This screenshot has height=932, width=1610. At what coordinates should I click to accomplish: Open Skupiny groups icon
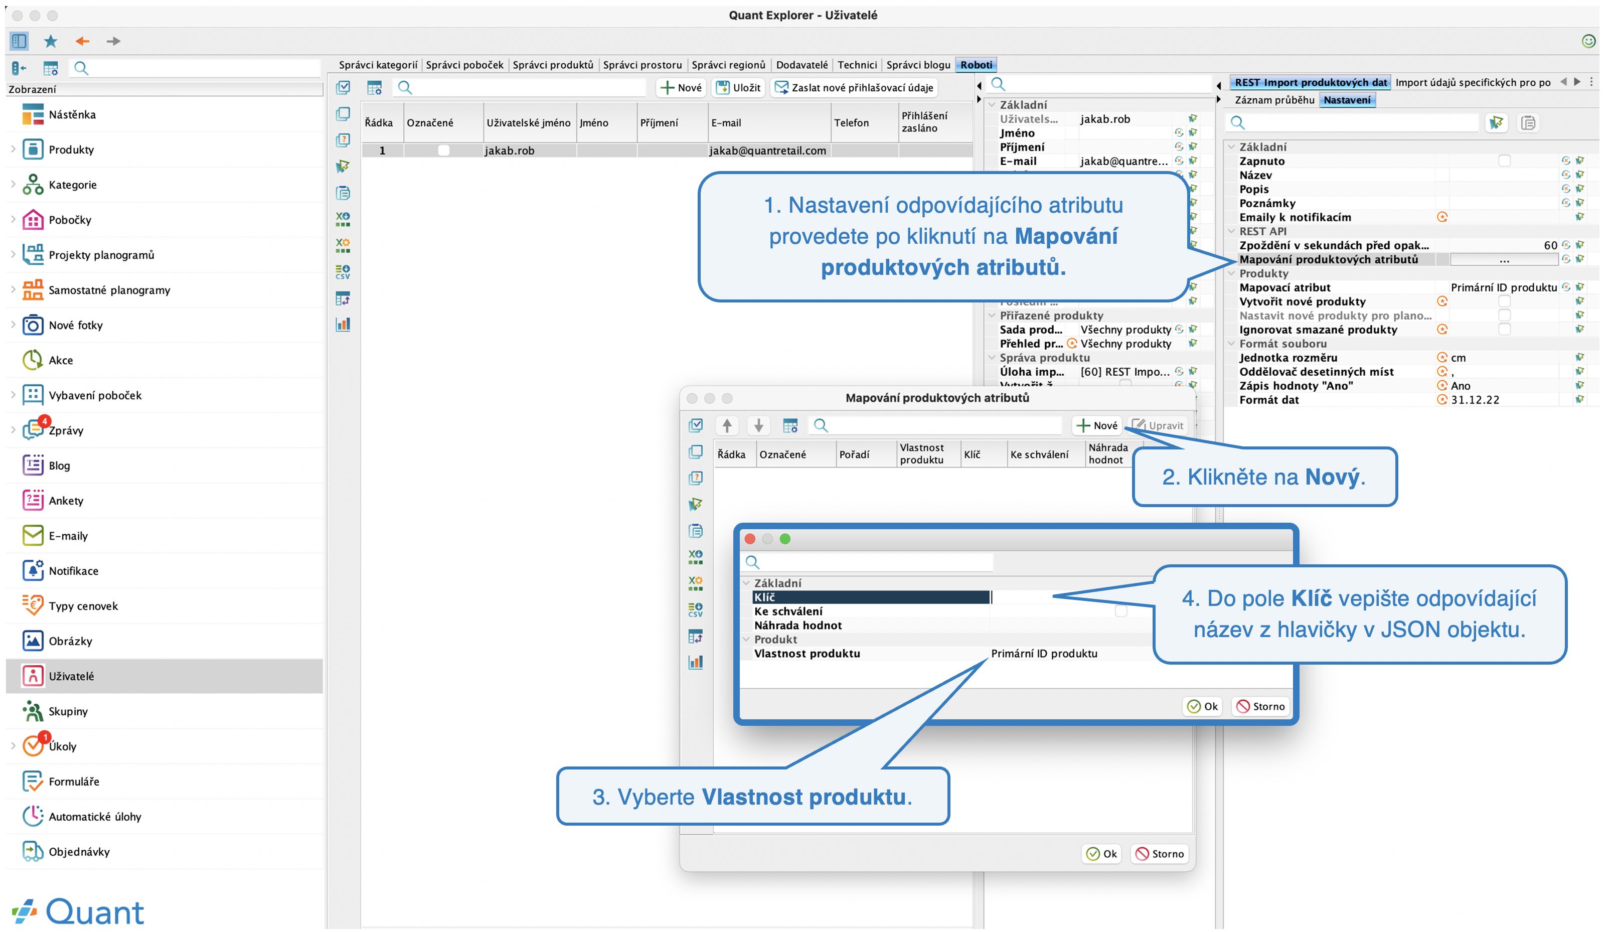pos(33,712)
